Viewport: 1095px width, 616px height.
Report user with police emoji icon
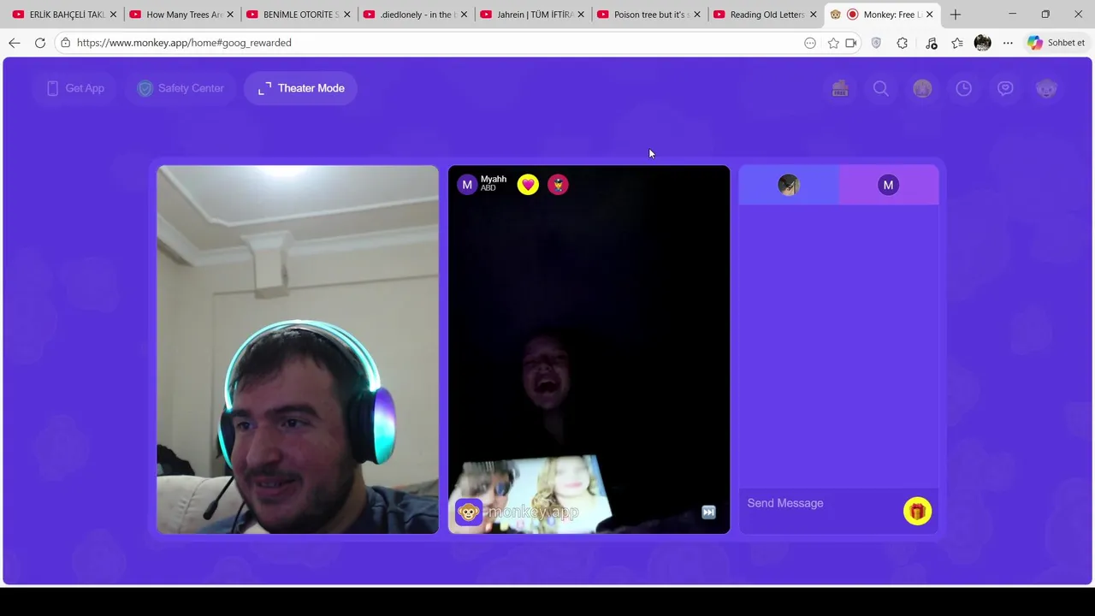pyautogui.click(x=558, y=185)
